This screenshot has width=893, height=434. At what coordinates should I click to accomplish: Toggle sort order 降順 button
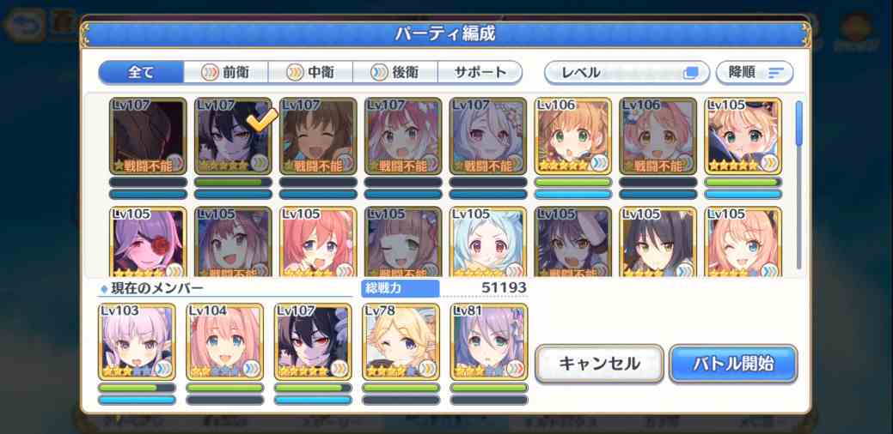(755, 73)
